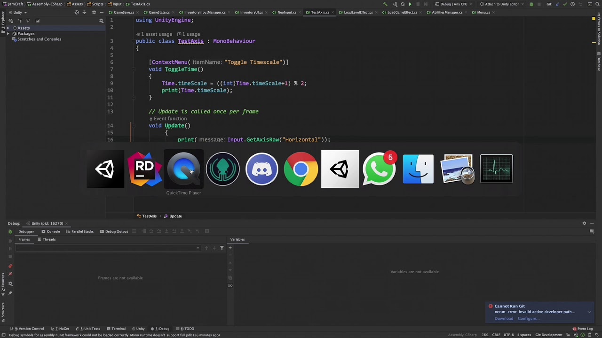Viewport: 602px width, 338px height.
Task: Switch to Google Chrome in the app switcher
Action: [x=301, y=169]
